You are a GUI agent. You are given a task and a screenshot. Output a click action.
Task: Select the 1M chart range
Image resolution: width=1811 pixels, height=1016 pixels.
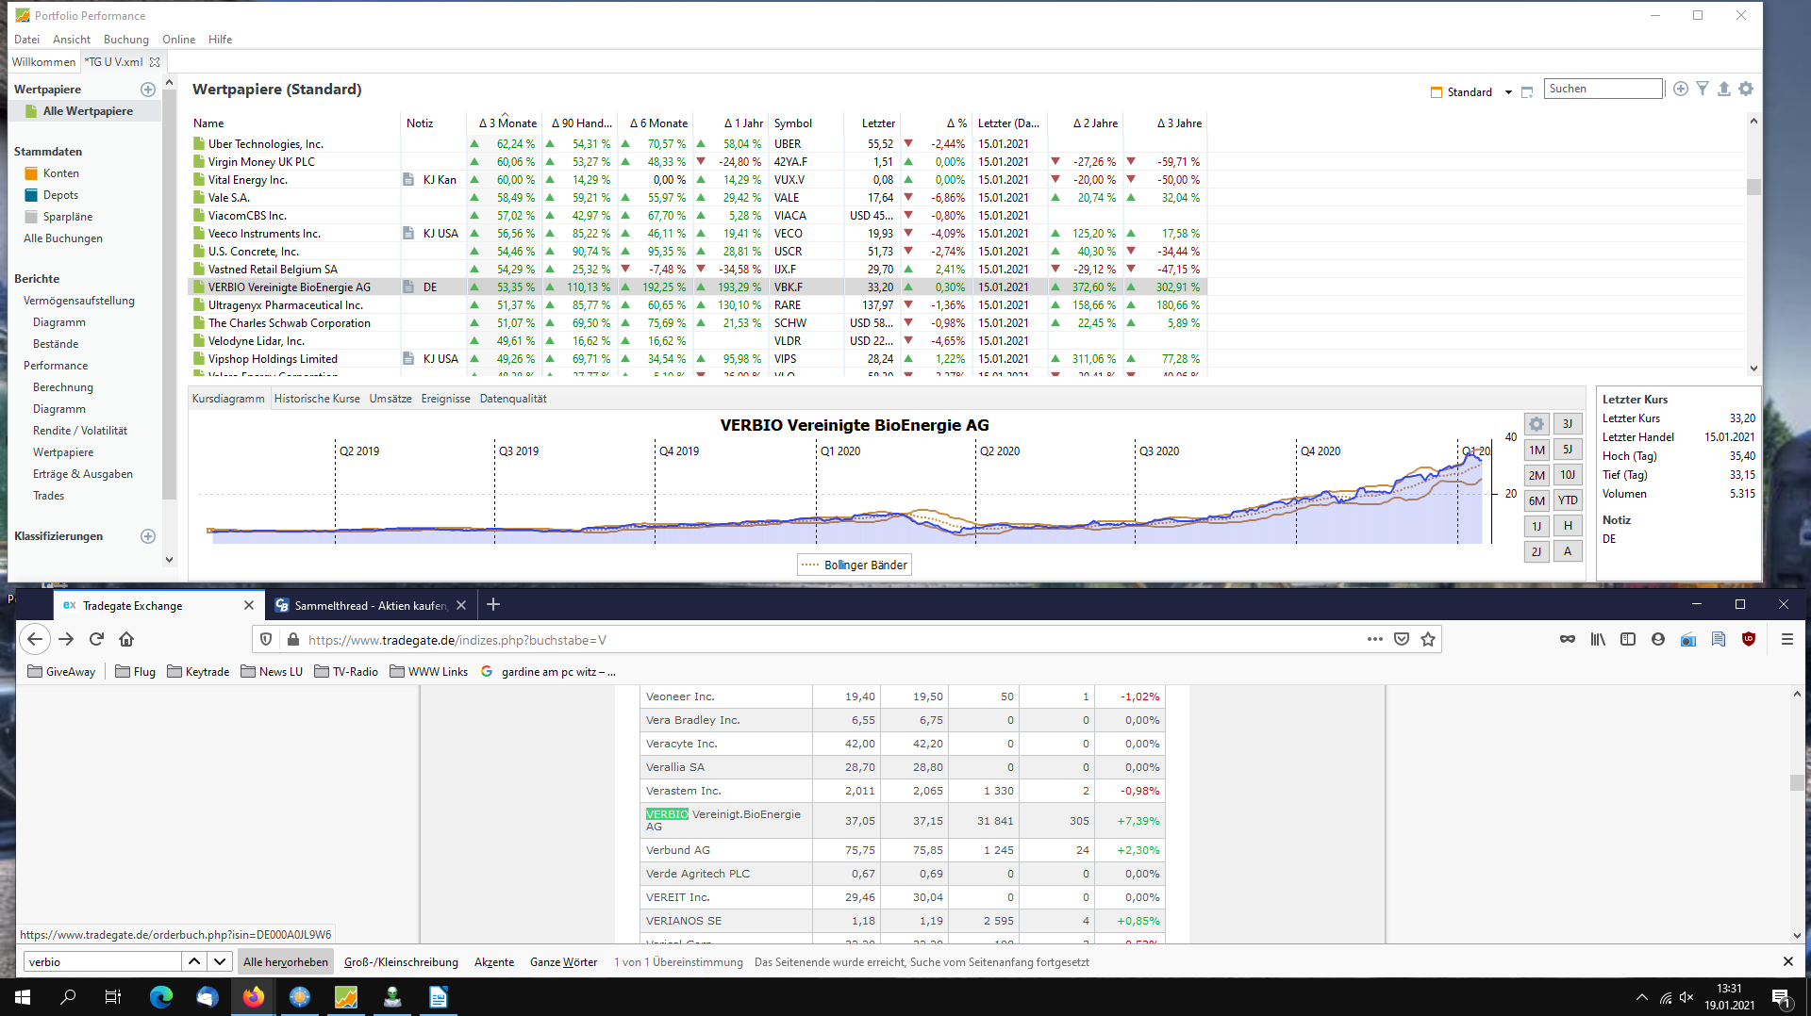(x=1537, y=450)
